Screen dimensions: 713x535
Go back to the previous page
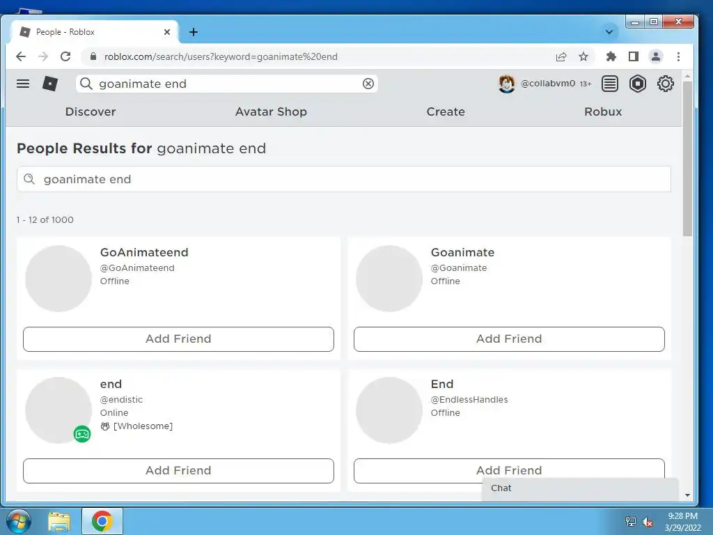coord(21,56)
